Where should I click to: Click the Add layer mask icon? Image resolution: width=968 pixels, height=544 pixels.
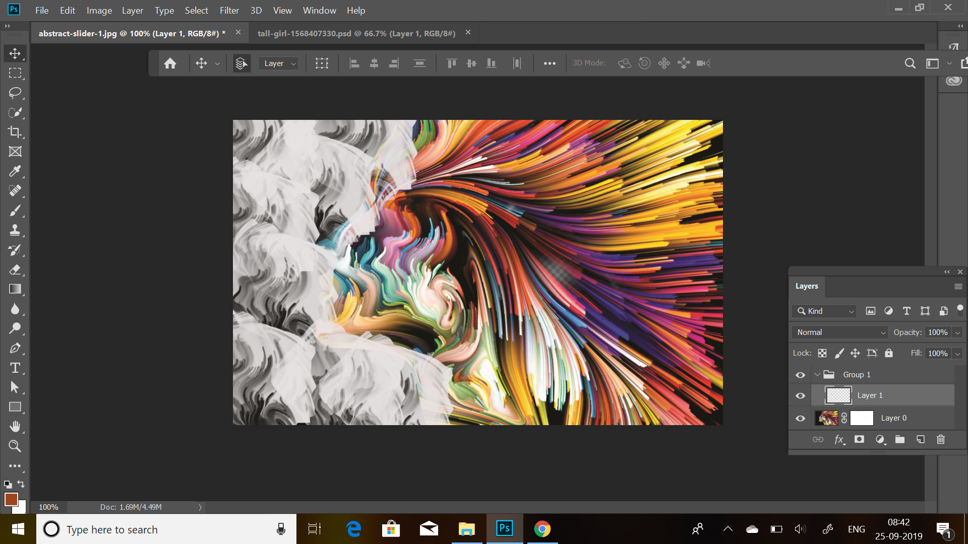tap(859, 439)
